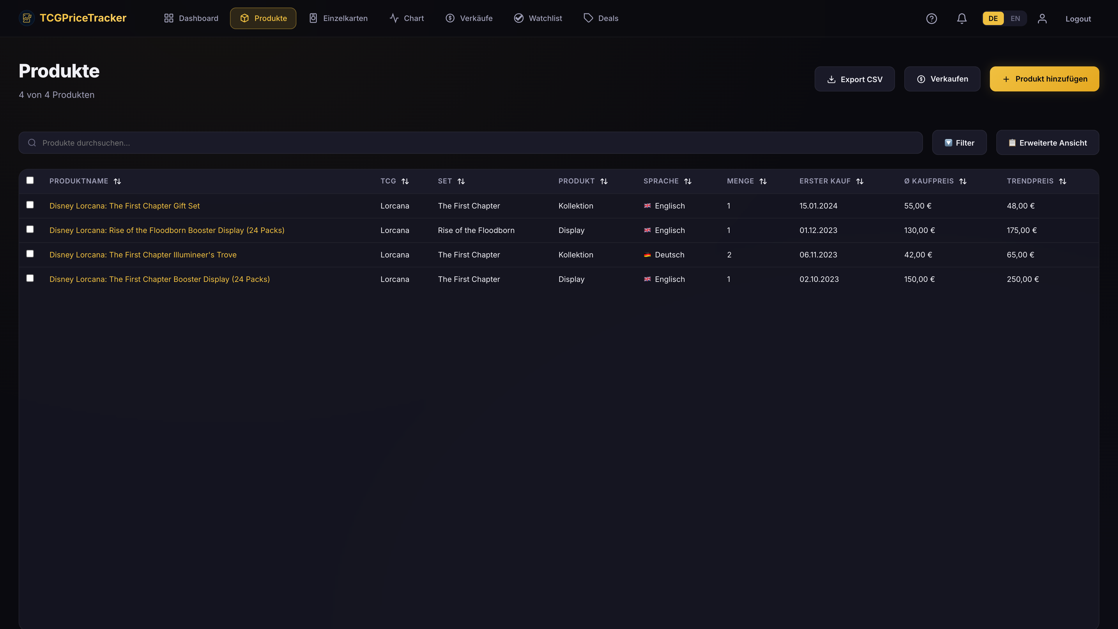Check the Illumineer's Trove row
The height and width of the screenshot is (629, 1118).
click(x=30, y=254)
